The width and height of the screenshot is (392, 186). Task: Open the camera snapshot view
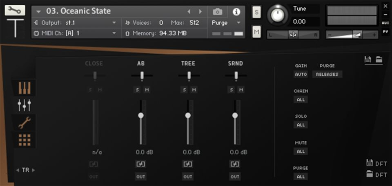pos(218,12)
